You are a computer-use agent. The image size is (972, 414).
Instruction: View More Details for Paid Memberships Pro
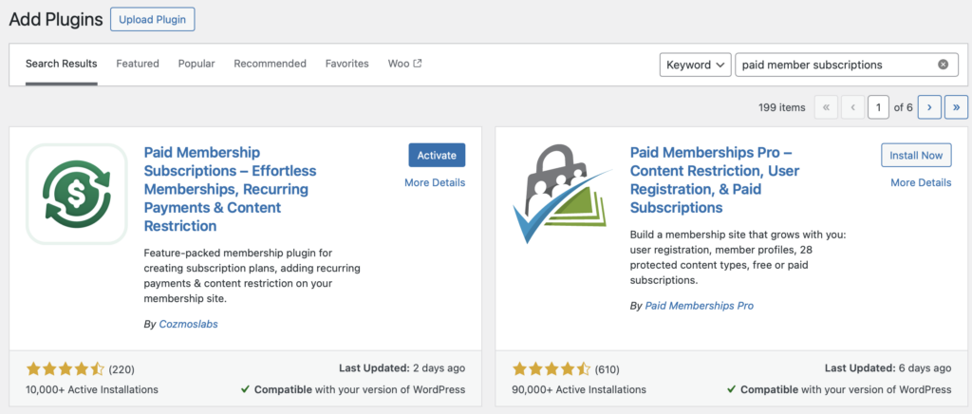click(921, 182)
